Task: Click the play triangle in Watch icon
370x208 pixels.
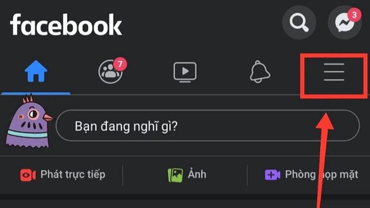Action: (x=186, y=71)
